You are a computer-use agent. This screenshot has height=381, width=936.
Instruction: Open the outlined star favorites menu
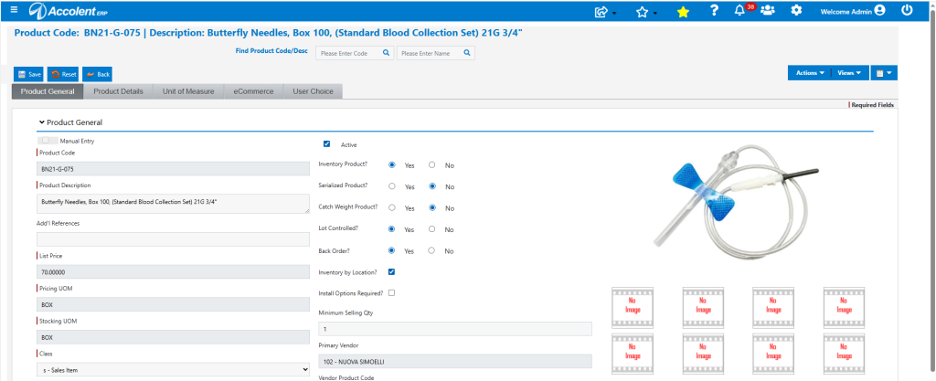point(643,11)
